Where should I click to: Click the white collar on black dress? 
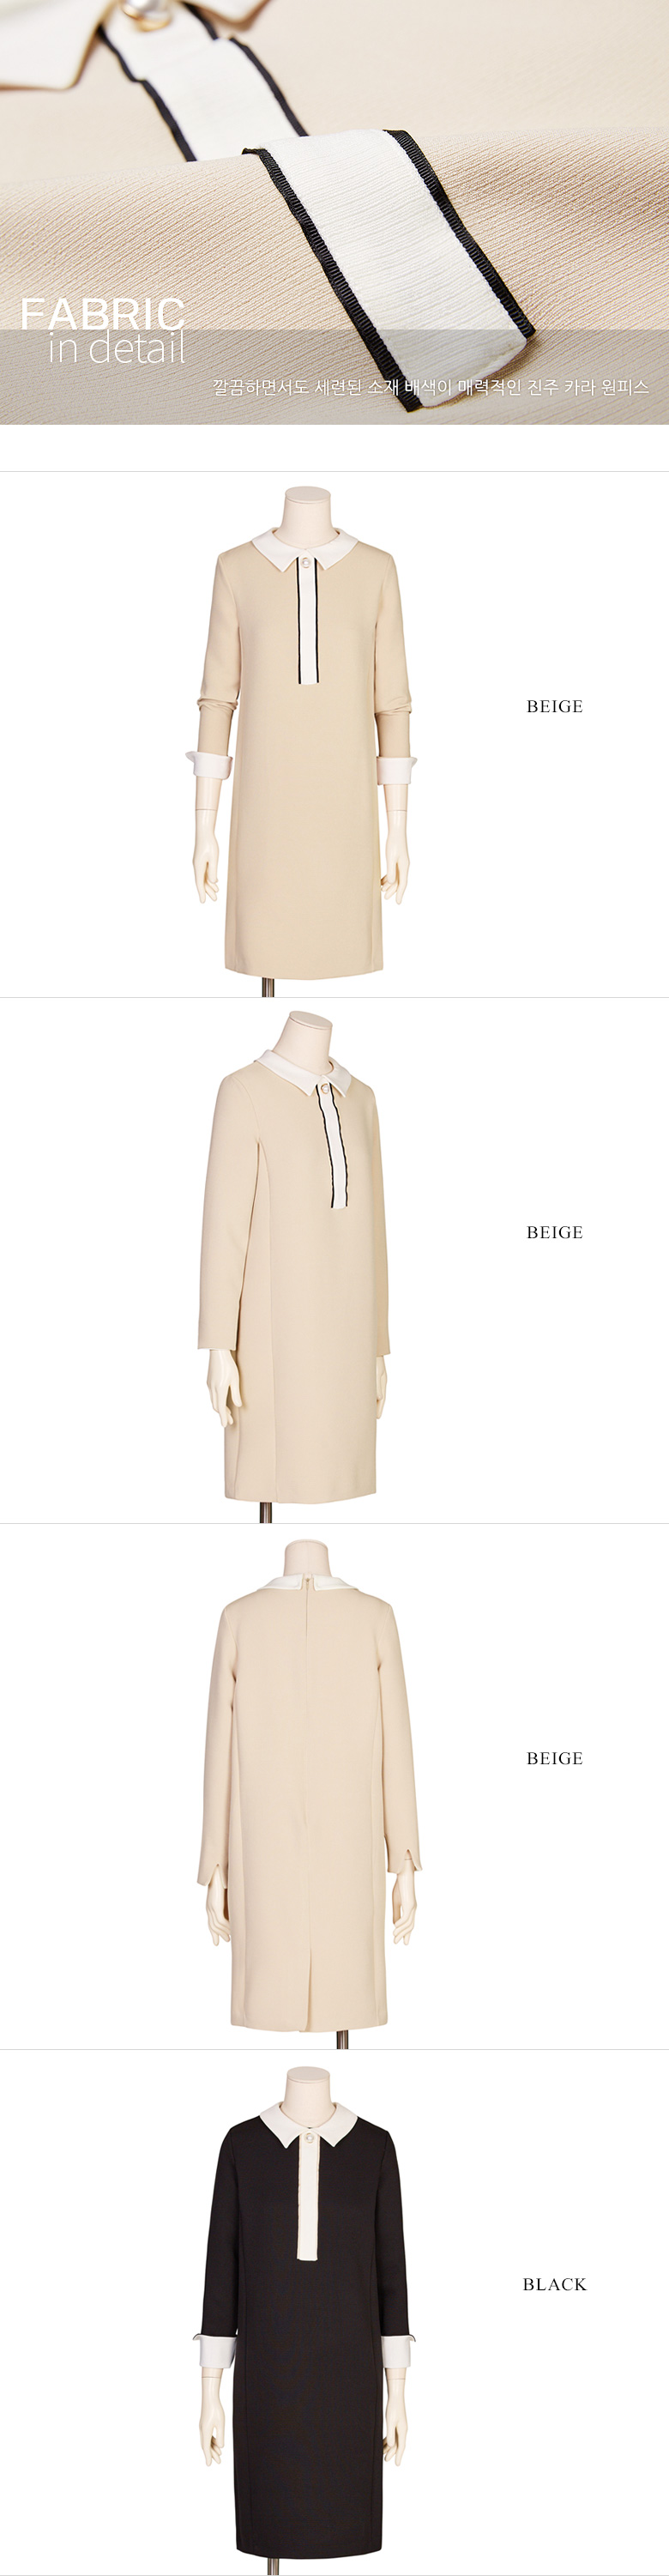308,2122
